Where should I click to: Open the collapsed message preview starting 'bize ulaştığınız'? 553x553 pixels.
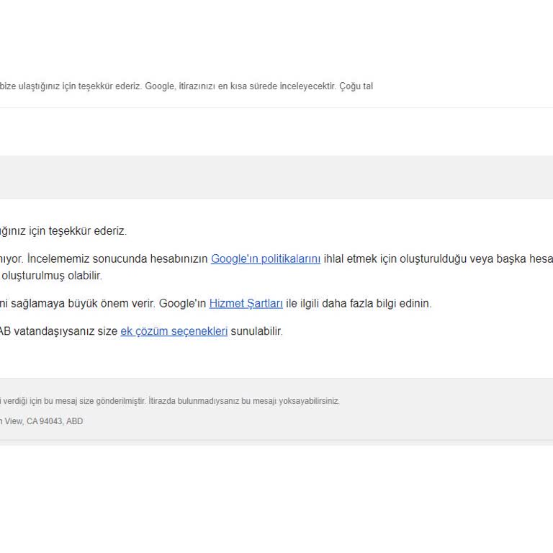[x=186, y=86]
